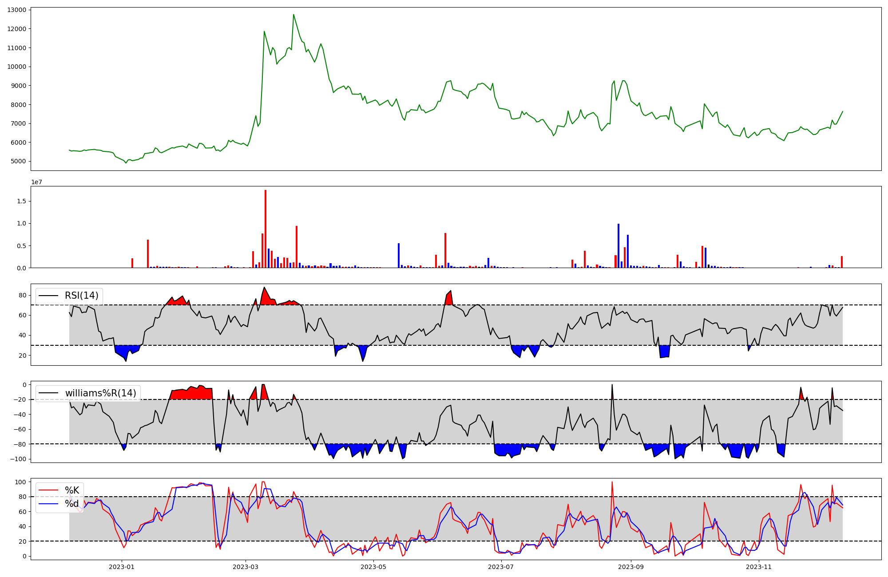Click the 2023-01 date axis label
The width and height of the screenshot is (888, 577).
[x=122, y=567]
